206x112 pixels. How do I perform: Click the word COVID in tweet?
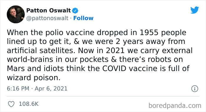(114, 68)
